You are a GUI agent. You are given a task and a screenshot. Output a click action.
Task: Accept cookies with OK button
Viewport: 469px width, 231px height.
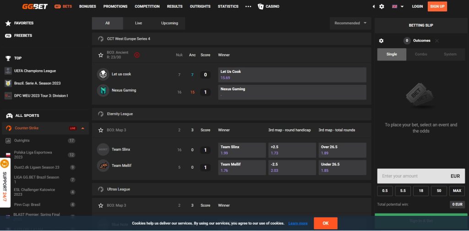(326, 223)
